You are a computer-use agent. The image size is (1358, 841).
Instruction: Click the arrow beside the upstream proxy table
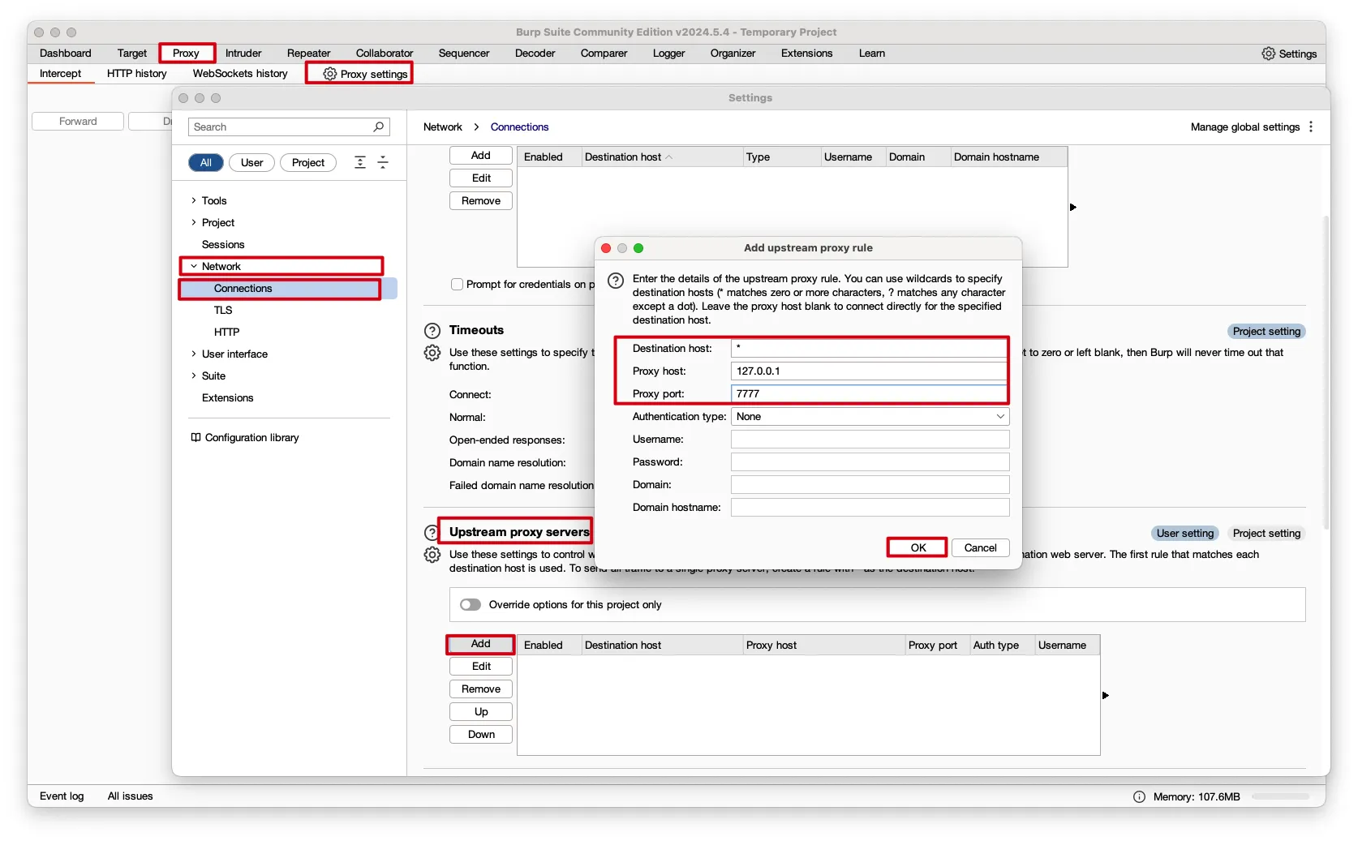(1106, 696)
